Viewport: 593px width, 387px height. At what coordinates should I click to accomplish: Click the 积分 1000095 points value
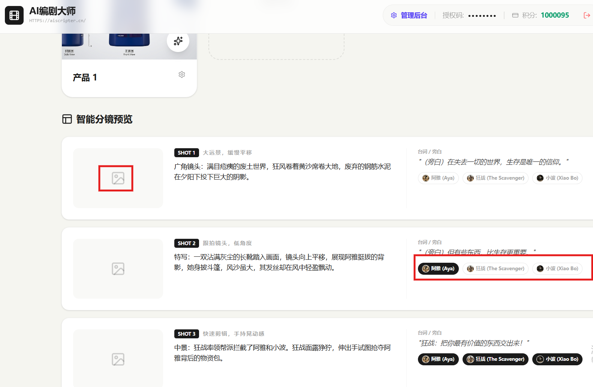[555, 15]
